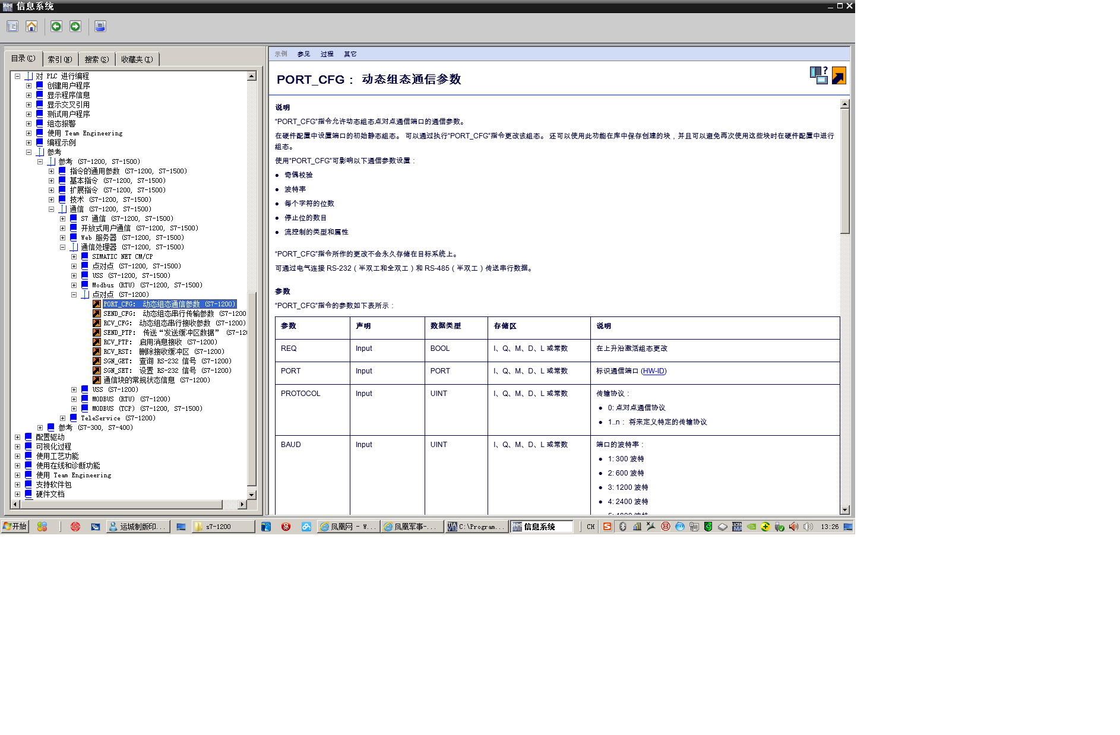This screenshot has height=735, width=1120.
Task: Open the orange arrow link icon beside the title
Action: [x=839, y=76]
